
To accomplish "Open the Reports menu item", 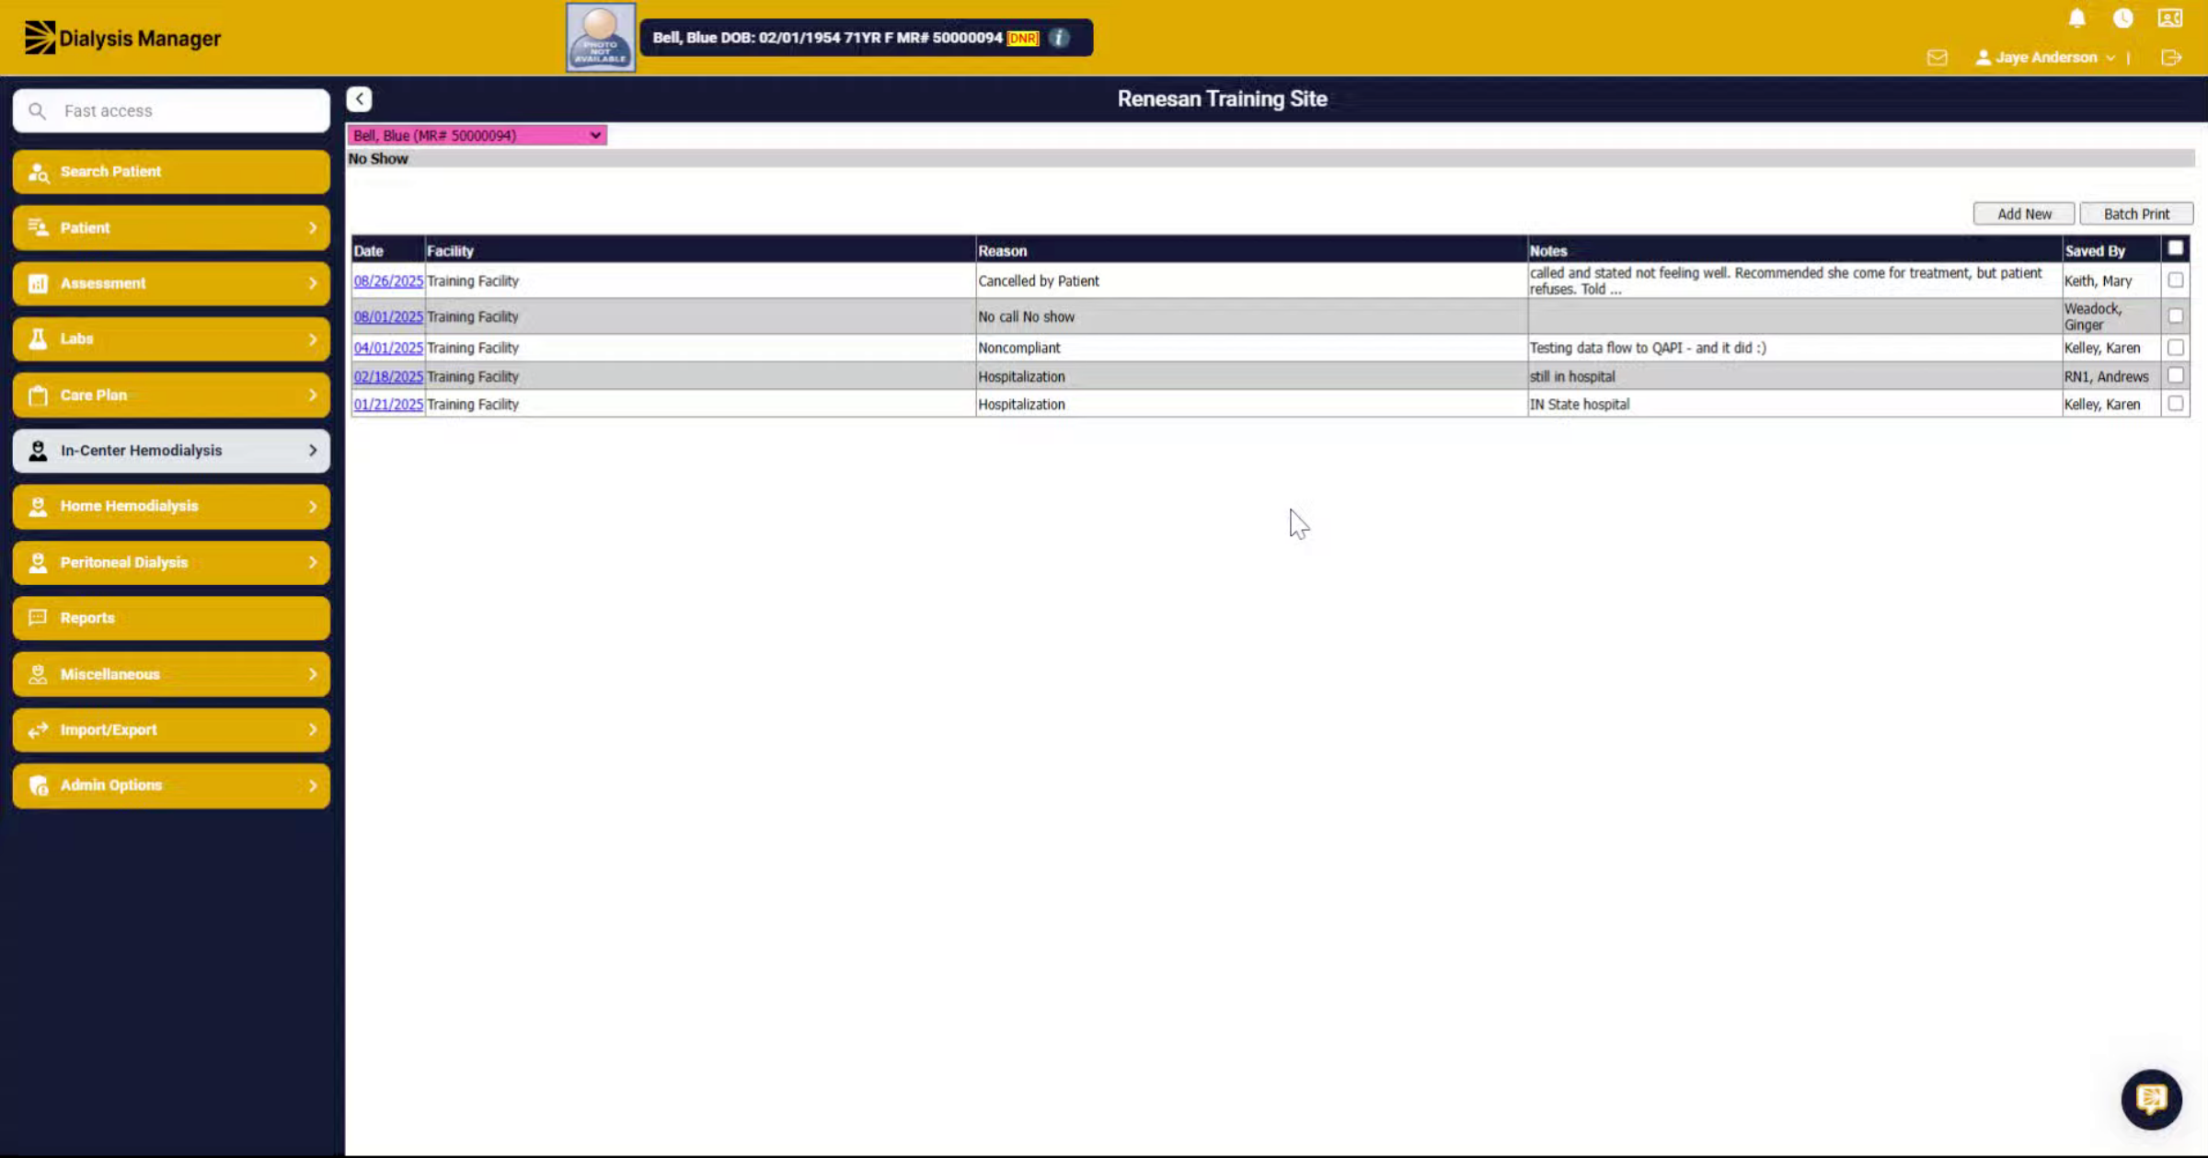I will click(x=171, y=618).
